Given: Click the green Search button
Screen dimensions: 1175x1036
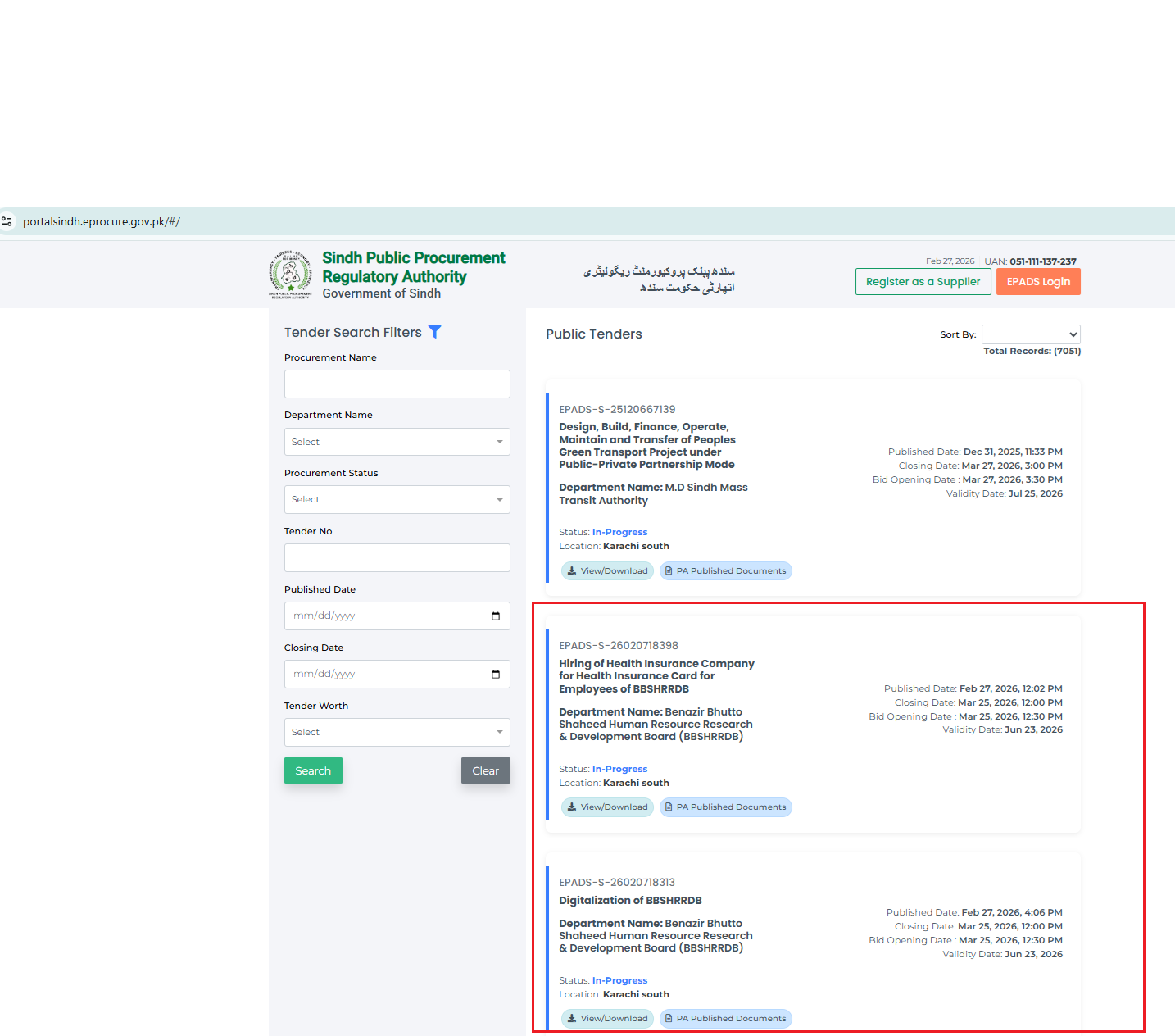Looking at the screenshot, I should click(x=313, y=771).
